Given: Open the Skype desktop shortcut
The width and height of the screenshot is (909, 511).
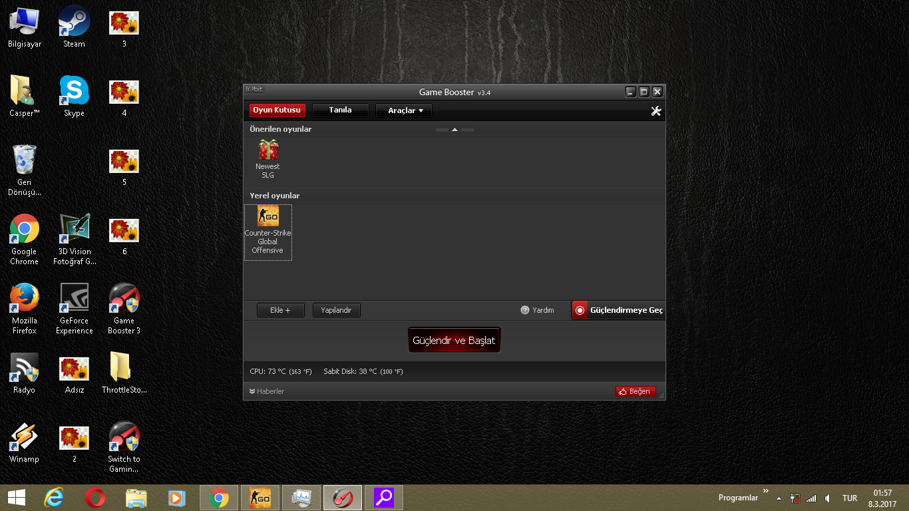Looking at the screenshot, I should [x=75, y=96].
